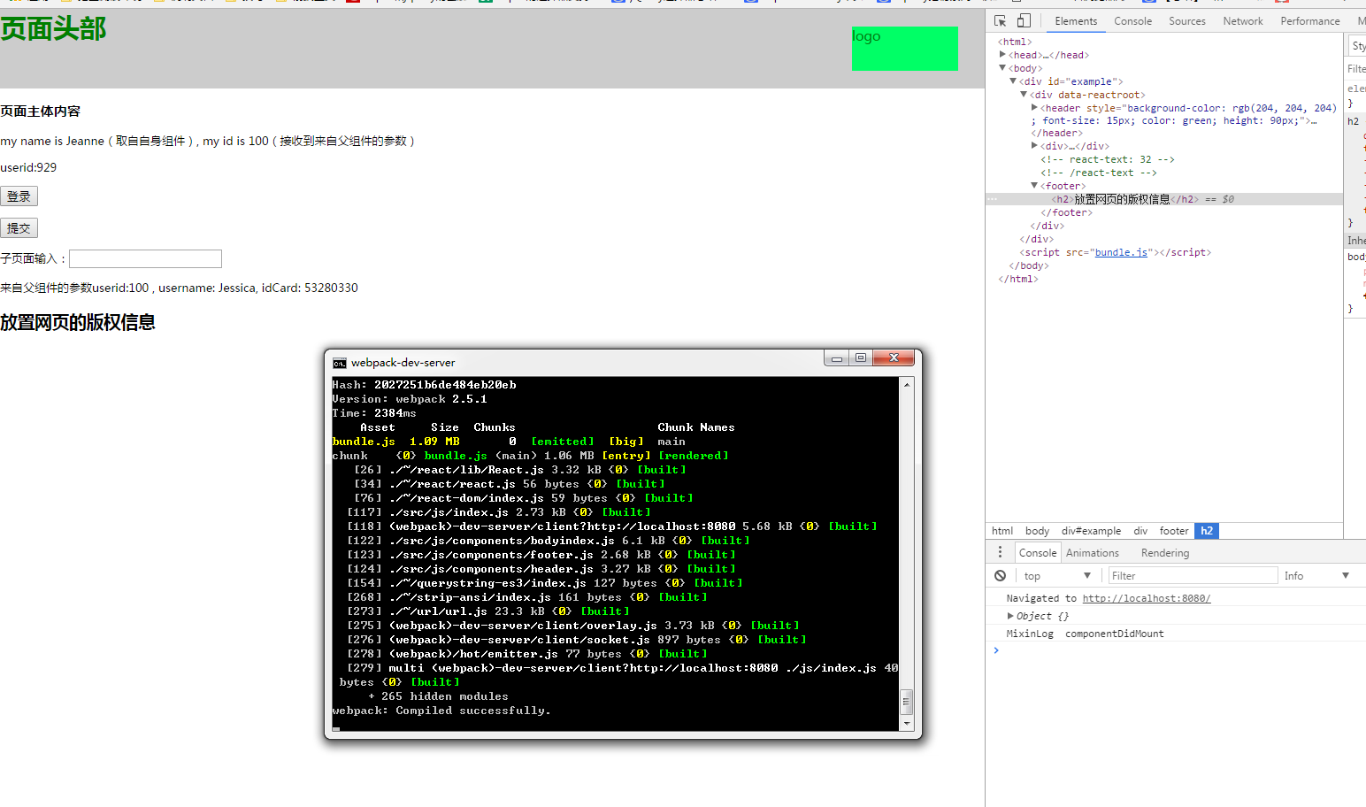
Task: Select div#example in the breadcrumb bar
Action: 1091,531
